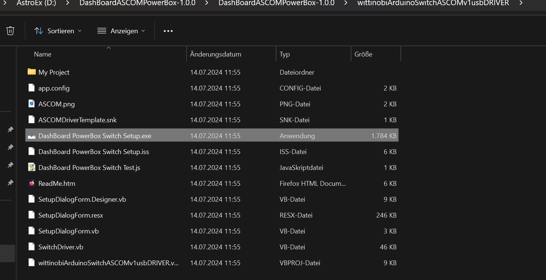Click the VBPROJ-Datei type cell
This screenshot has width=546, height=280.
(x=300, y=263)
